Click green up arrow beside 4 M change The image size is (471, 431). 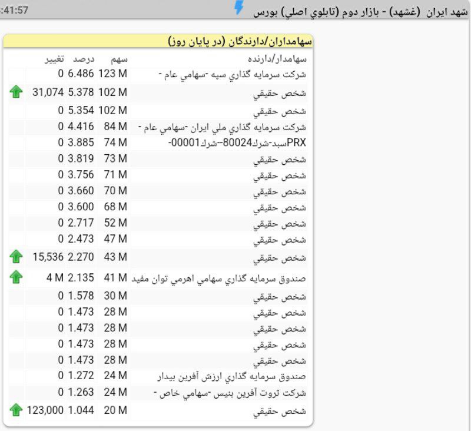16,277
